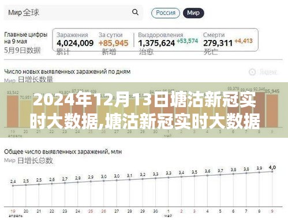
Task: Click the 279,311 deaths figure
Action: (218, 43)
